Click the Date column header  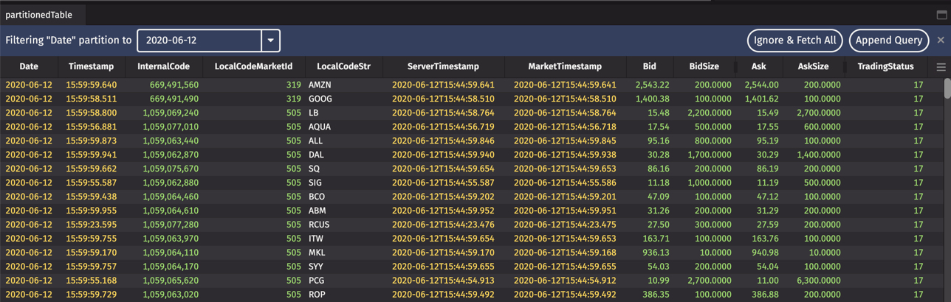click(x=29, y=66)
